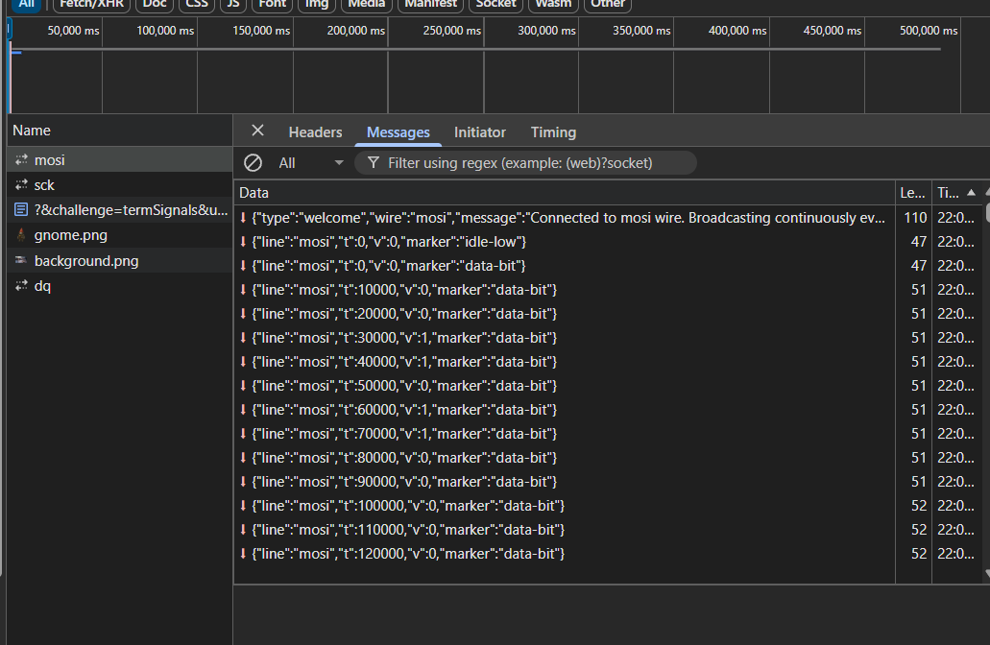The image size is (990, 645).
Task: Select message row with t:20000
Action: 609,314
